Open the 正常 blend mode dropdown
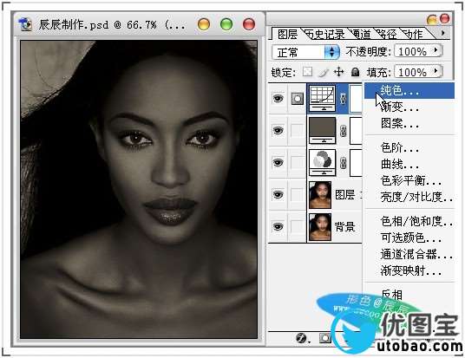Viewport: 465px width, 358px height. pyautogui.click(x=305, y=53)
